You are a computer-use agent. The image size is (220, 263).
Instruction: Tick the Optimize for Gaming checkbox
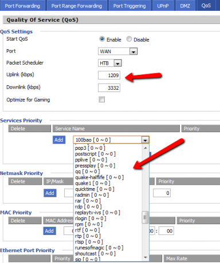coord(101,99)
